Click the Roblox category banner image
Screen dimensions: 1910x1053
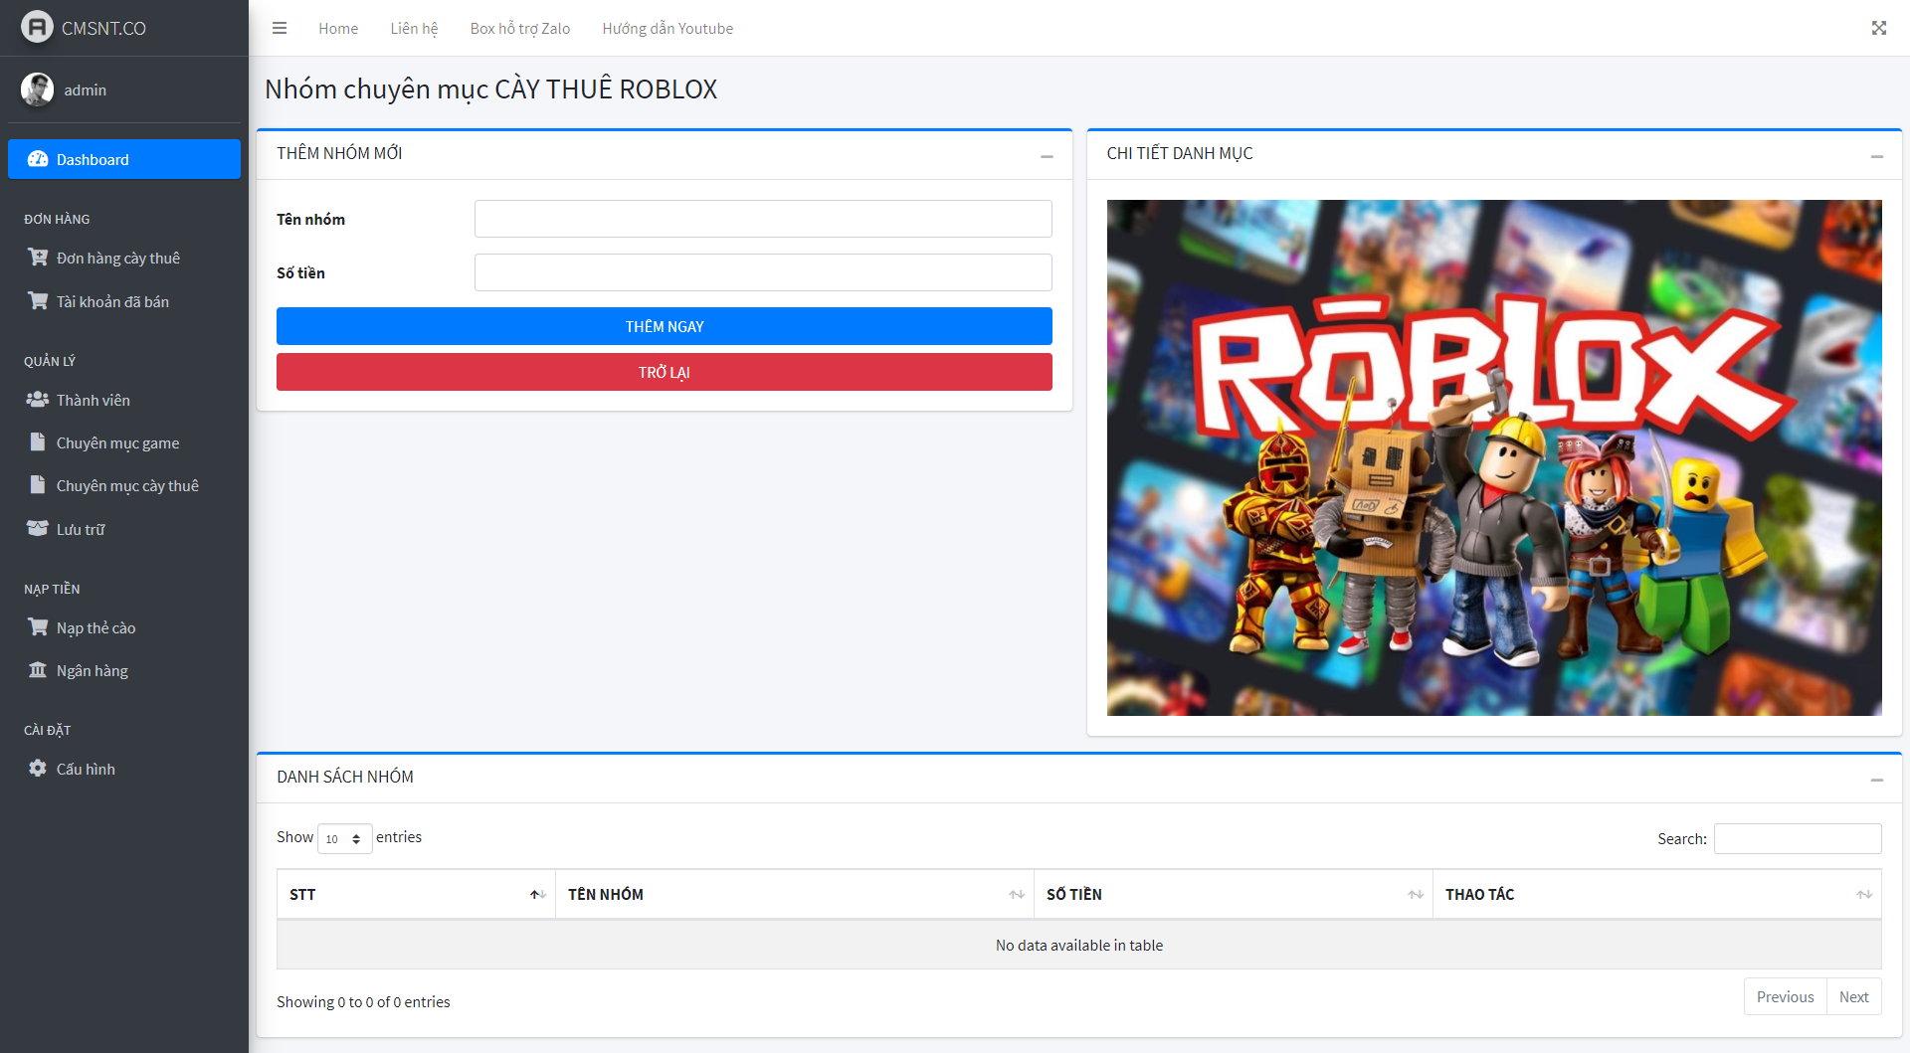click(1494, 457)
